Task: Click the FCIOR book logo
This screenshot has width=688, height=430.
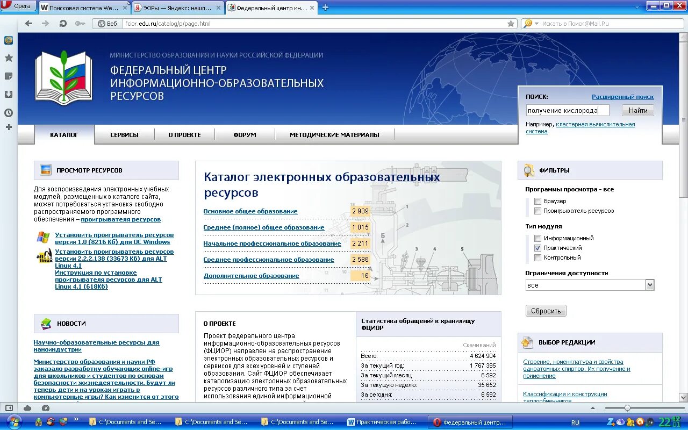Action: pyautogui.click(x=63, y=77)
